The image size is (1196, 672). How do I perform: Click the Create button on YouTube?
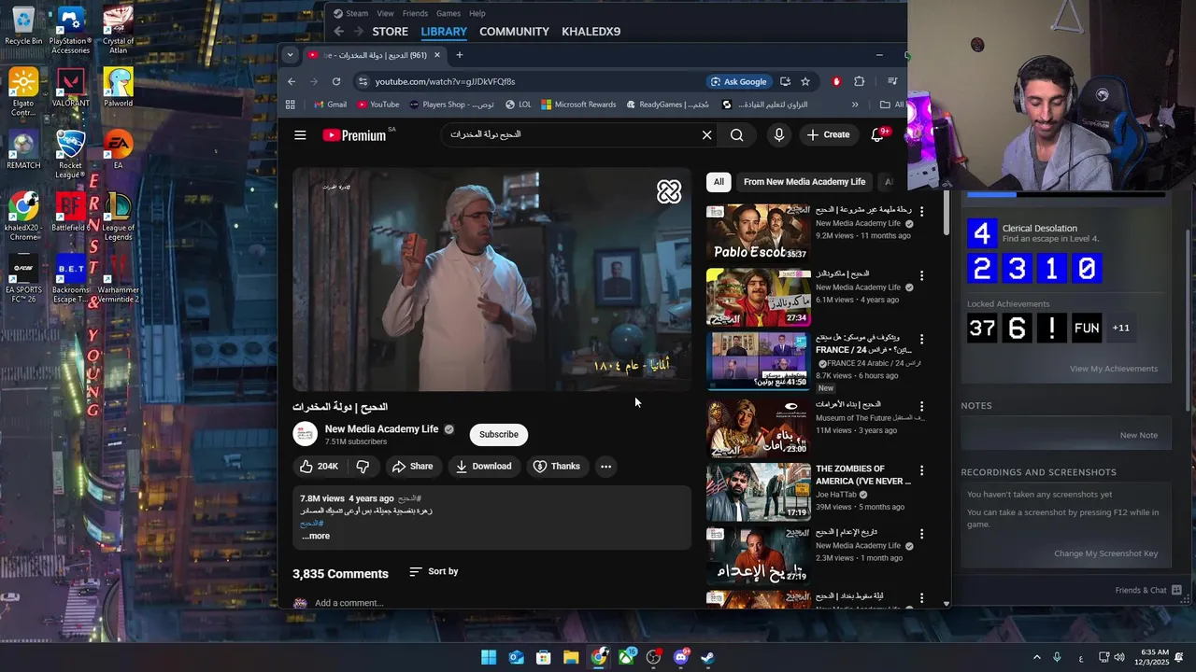tap(828, 135)
